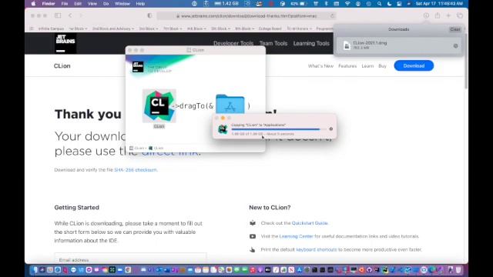This screenshot has width=493, height=277.
Task: Expand the 5th Block bookmarks folder
Action: tap(220, 28)
